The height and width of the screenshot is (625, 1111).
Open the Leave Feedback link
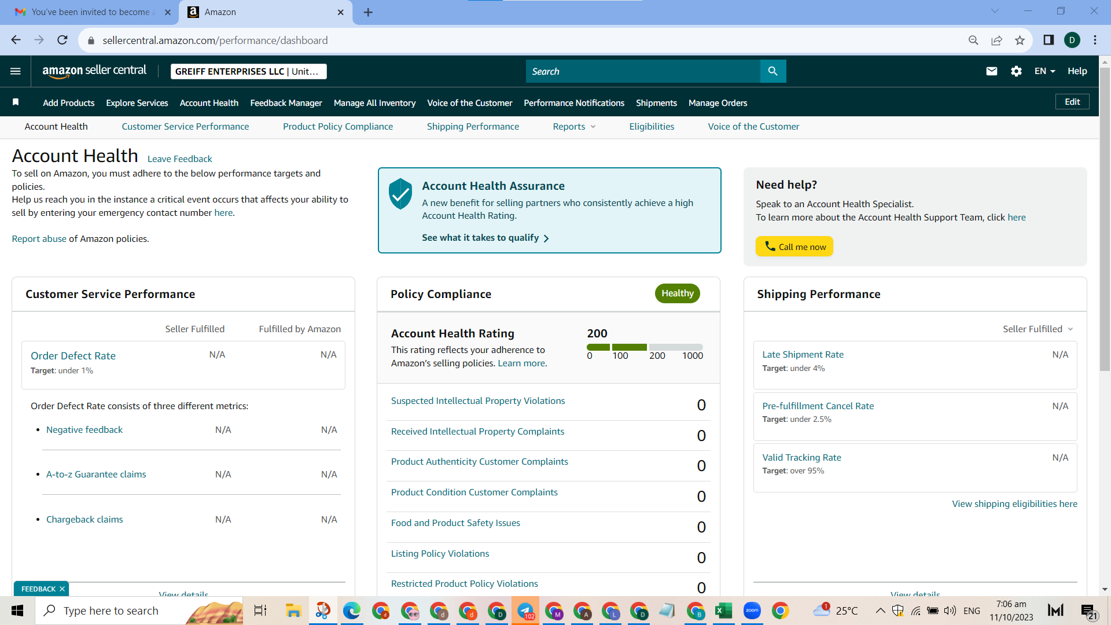click(x=180, y=159)
